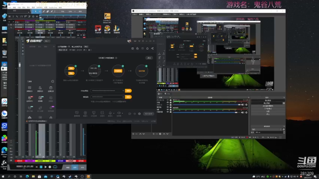The width and height of the screenshot is (319, 179).
Task: Click the copy button beside the stream key
Action: 128,97
